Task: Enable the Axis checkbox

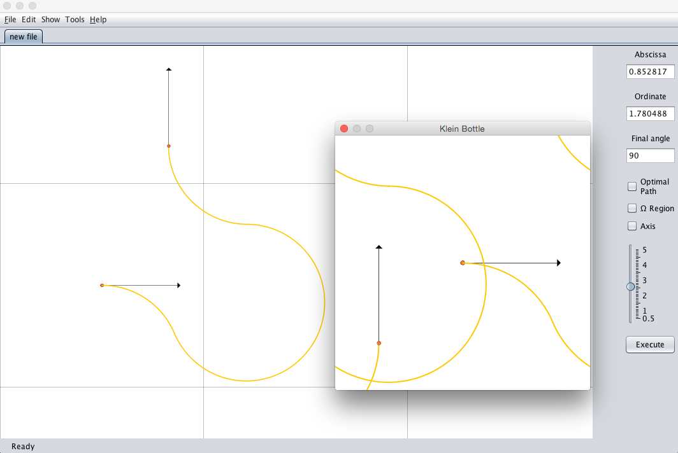Action: pyautogui.click(x=632, y=226)
